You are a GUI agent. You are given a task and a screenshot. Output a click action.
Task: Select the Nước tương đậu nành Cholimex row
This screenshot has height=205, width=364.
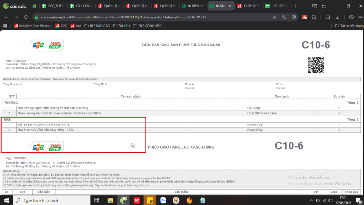click(181, 113)
